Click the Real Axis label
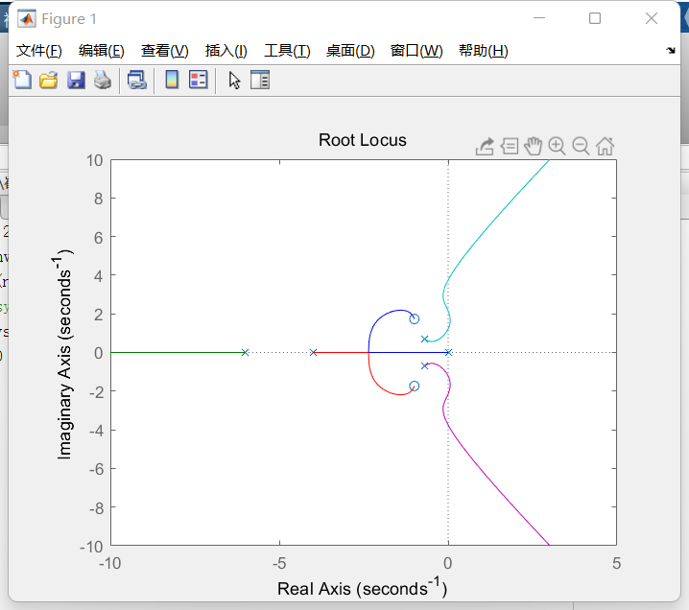This screenshot has width=689, height=610. pyautogui.click(x=363, y=588)
